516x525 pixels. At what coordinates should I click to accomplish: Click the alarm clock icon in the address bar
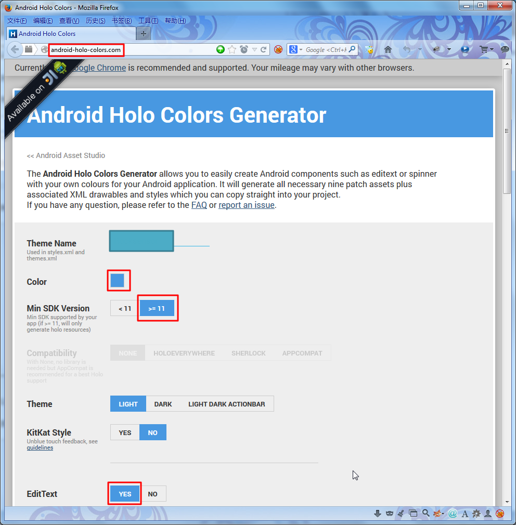click(x=244, y=49)
